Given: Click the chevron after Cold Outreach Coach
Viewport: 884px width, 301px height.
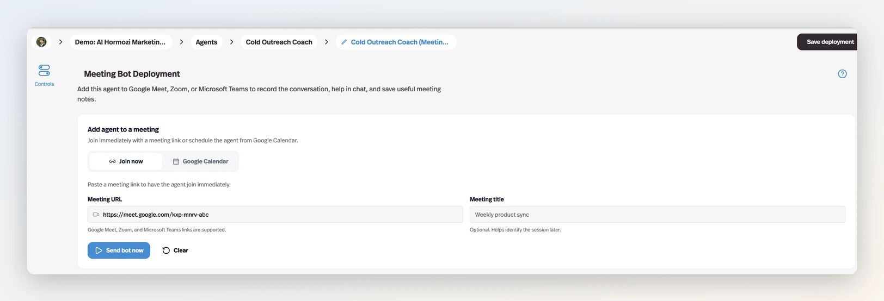Looking at the screenshot, I should (x=326, y=42).
